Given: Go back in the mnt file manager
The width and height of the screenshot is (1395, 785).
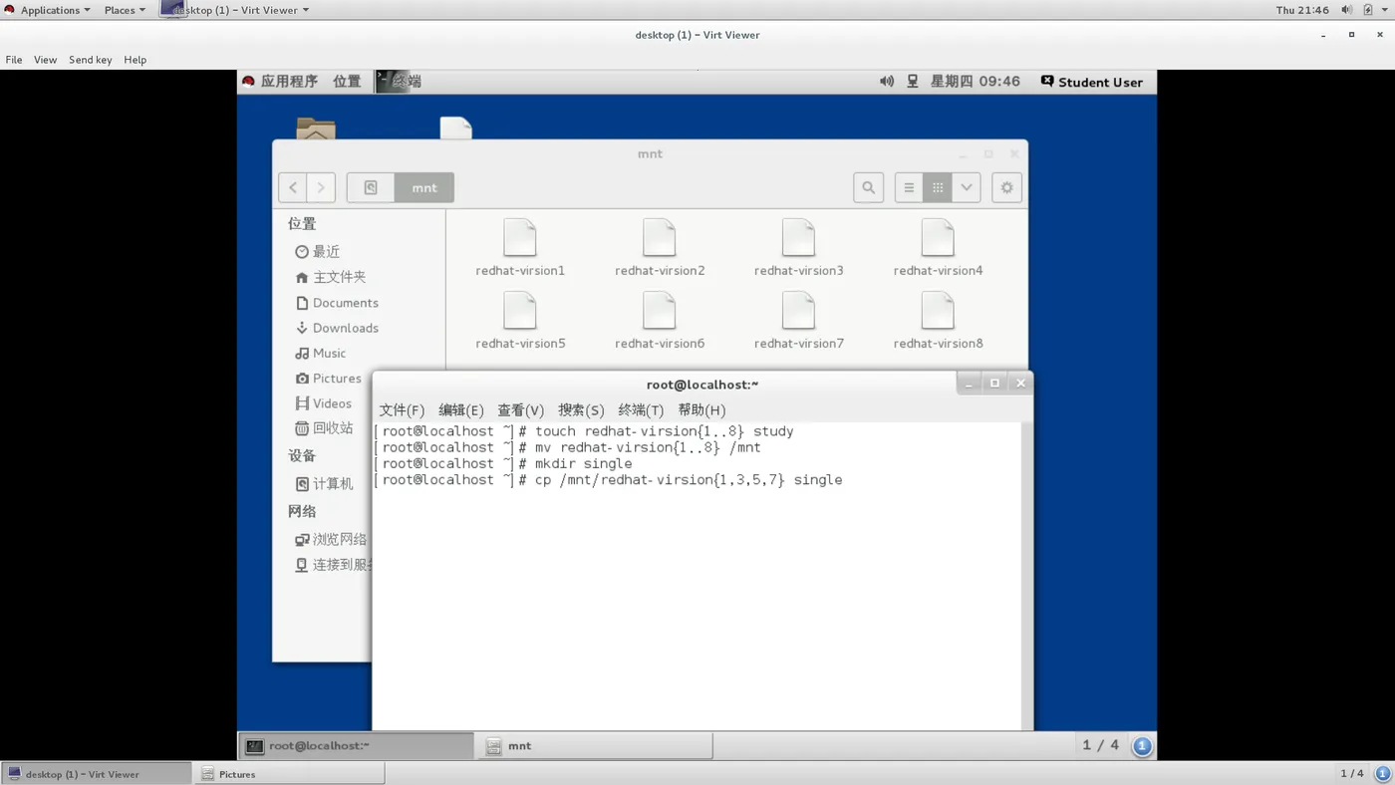Looking at the screenshot, I should coord(293,187).
